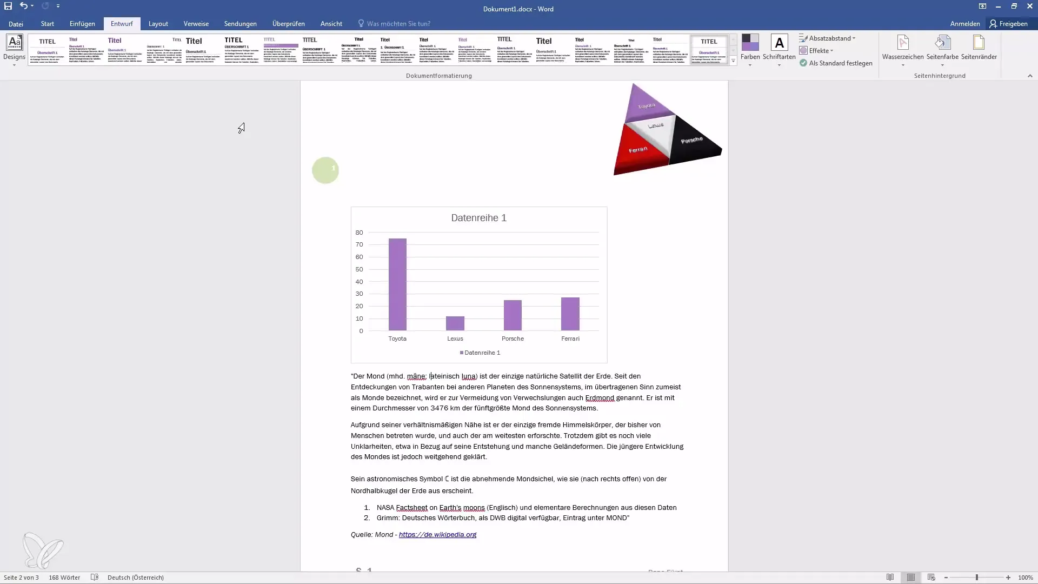Switch to Web Layout view icon
The image size is (1038, 584).
pos(931,578)
